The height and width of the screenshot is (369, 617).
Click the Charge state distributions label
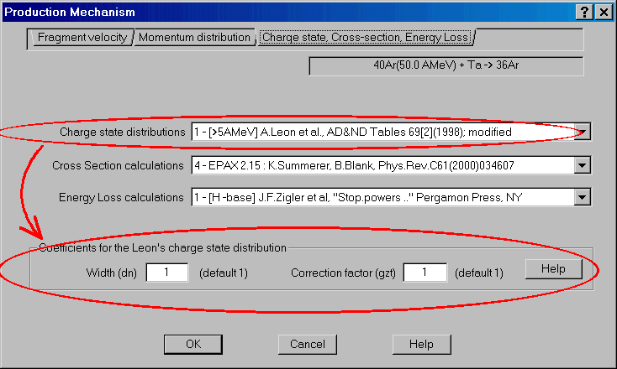click(122, 133)
